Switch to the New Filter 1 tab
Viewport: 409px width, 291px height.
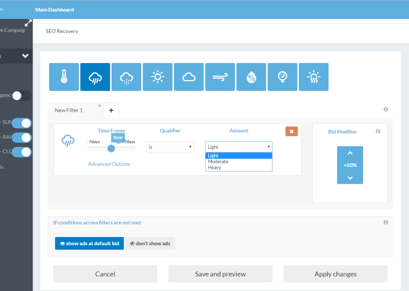(69, 110)
